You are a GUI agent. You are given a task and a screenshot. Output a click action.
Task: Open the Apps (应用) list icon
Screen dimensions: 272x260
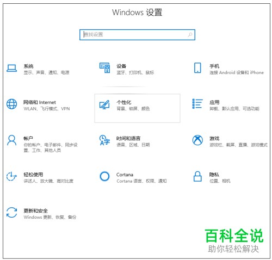click(197, 104)
